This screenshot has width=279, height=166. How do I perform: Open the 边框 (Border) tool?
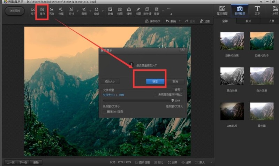[111, 11]
